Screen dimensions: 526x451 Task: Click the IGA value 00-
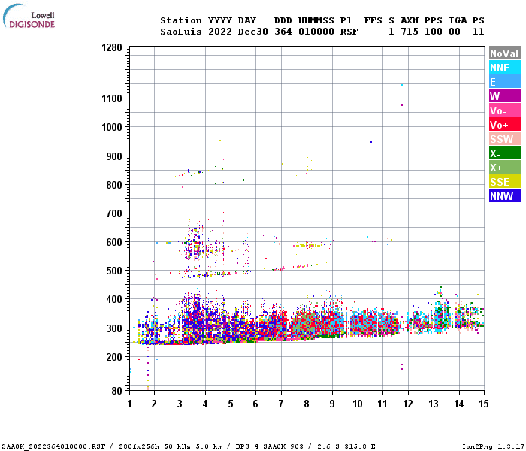click(457, 32)
